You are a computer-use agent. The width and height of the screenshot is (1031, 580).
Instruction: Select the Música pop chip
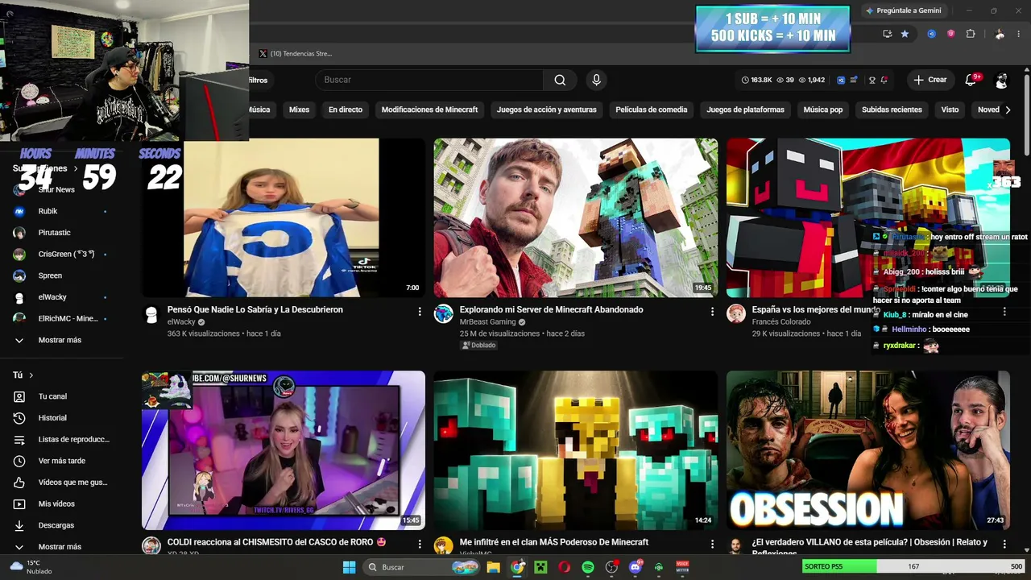[823, 110]
